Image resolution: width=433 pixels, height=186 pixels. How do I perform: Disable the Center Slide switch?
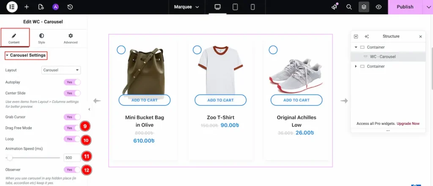point(72,93)
